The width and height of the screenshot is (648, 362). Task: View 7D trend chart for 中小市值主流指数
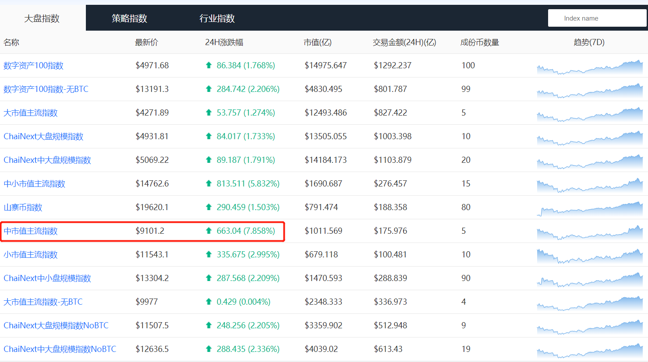[590, 185]
